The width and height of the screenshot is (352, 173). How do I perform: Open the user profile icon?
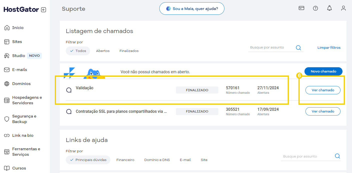[343, 8]
